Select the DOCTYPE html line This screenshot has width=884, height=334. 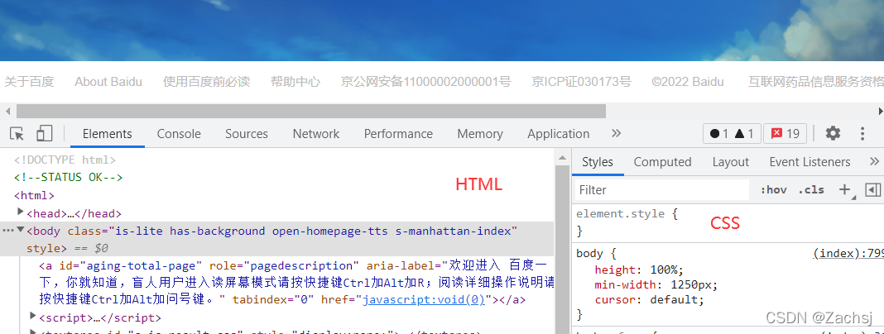tap(65, 160)
